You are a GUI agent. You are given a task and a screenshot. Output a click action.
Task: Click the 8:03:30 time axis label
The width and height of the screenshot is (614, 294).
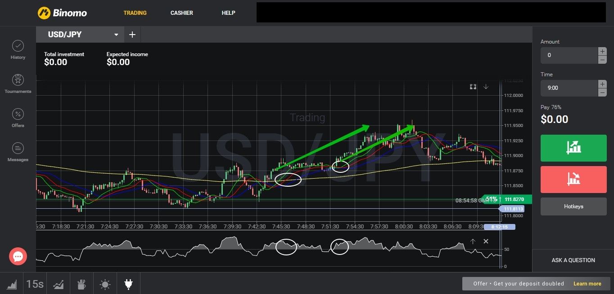pos(428,227)
